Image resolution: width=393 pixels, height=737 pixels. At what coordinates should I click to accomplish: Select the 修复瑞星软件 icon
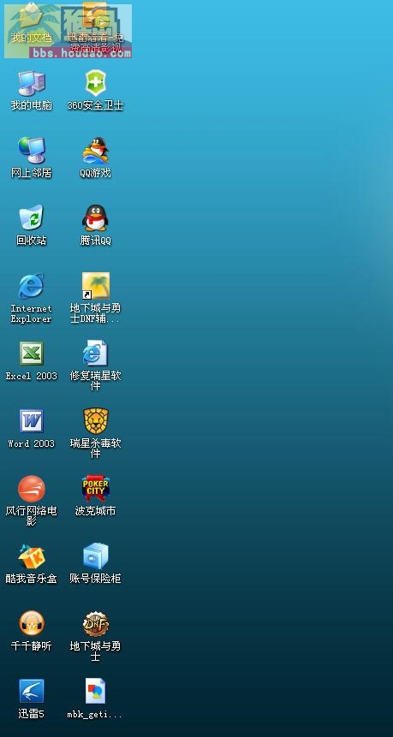tap(95, 354)
